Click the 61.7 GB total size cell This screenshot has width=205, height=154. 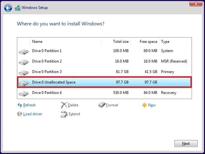coord(122,72)
